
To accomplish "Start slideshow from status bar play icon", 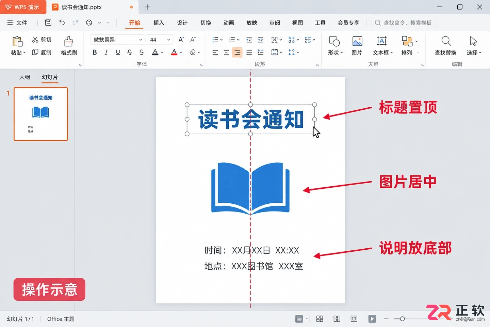I will 372,319.
